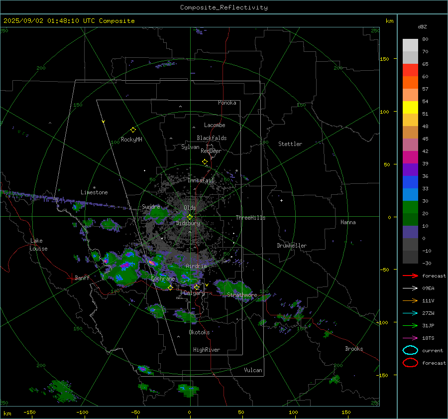Click the Stettler city label
The image size is (448, 419).
pos(290,144)
